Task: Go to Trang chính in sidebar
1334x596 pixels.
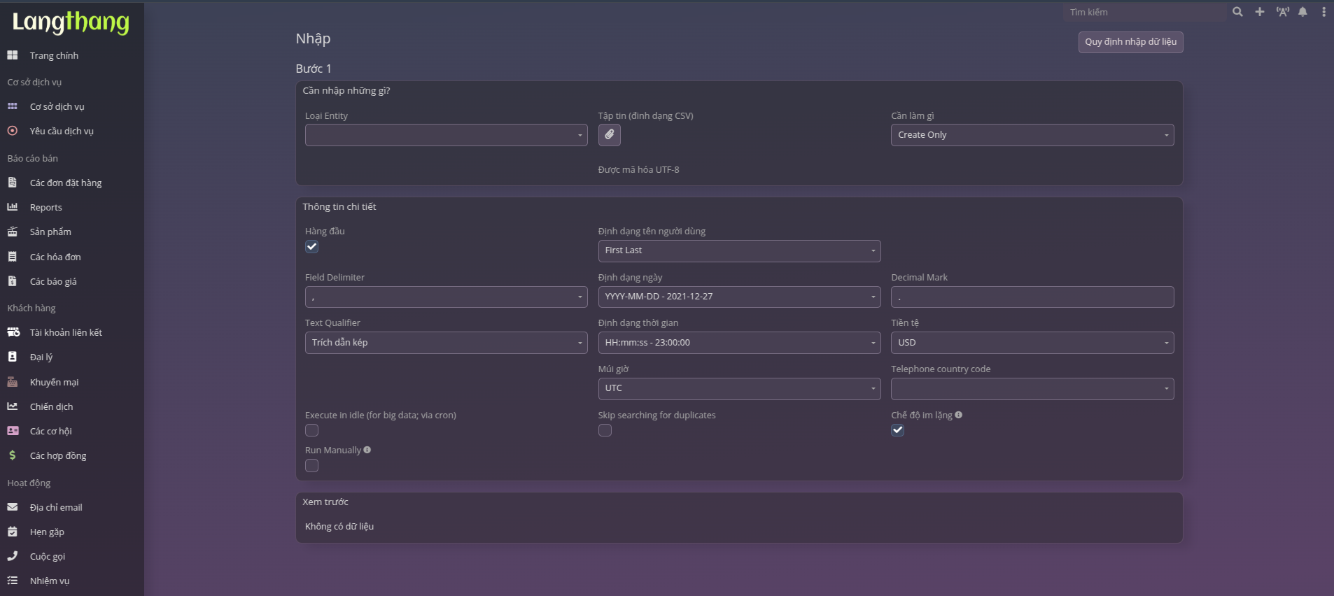Action: [54, 55]
